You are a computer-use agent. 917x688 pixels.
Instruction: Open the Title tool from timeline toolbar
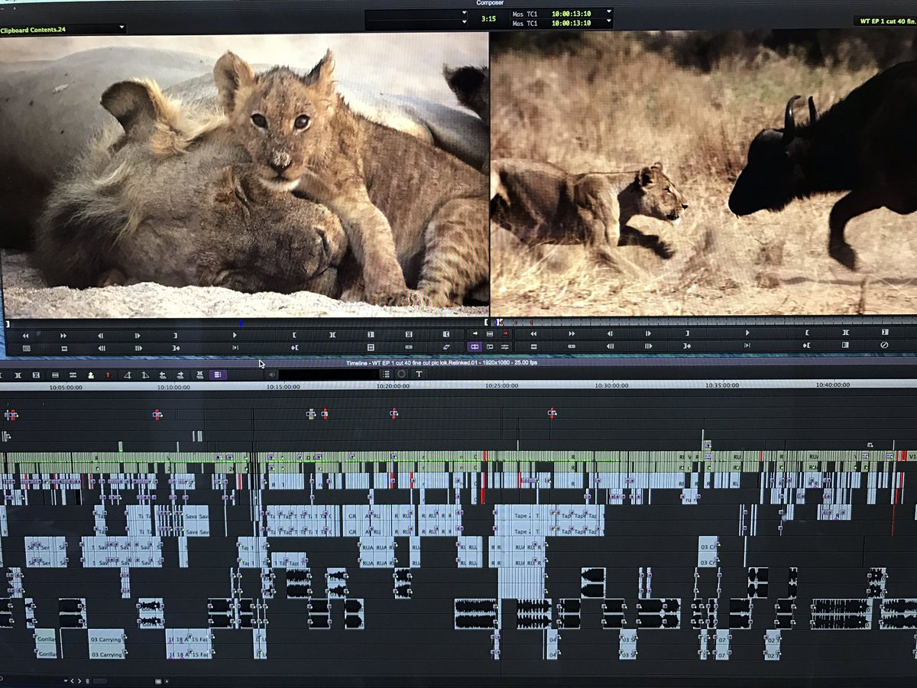419,374
